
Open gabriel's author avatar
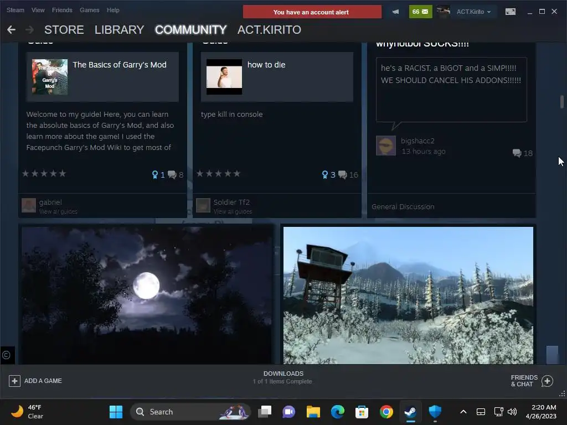[29, 205]
